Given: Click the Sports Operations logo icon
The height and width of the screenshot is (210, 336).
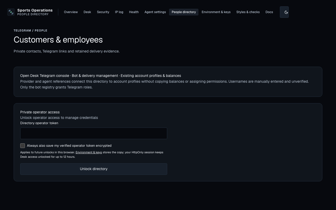Looking at the screenshot, I should click(11, 12).
